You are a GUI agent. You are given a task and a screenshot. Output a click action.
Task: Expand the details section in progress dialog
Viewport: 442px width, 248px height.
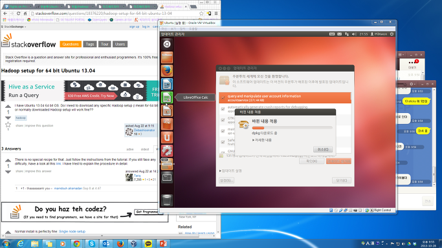(x=262, y=140)
